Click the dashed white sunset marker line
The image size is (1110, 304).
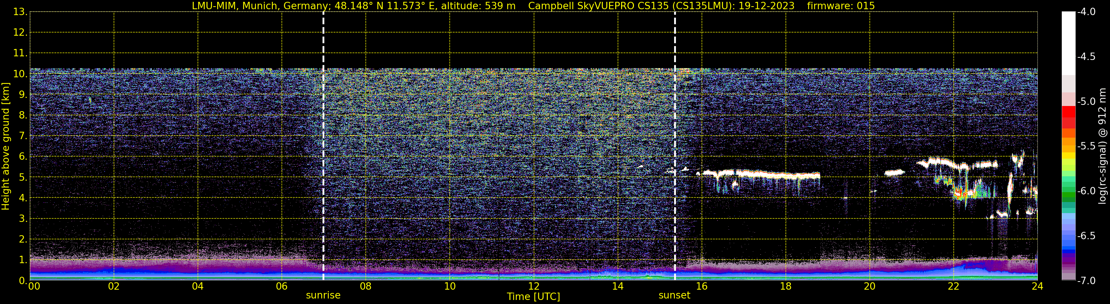[675, 146]
